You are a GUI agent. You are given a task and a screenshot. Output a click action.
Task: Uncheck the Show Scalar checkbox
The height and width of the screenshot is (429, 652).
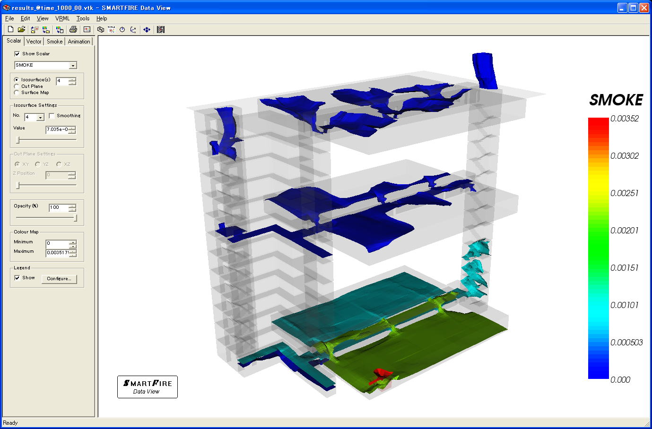tap(17, 54)
